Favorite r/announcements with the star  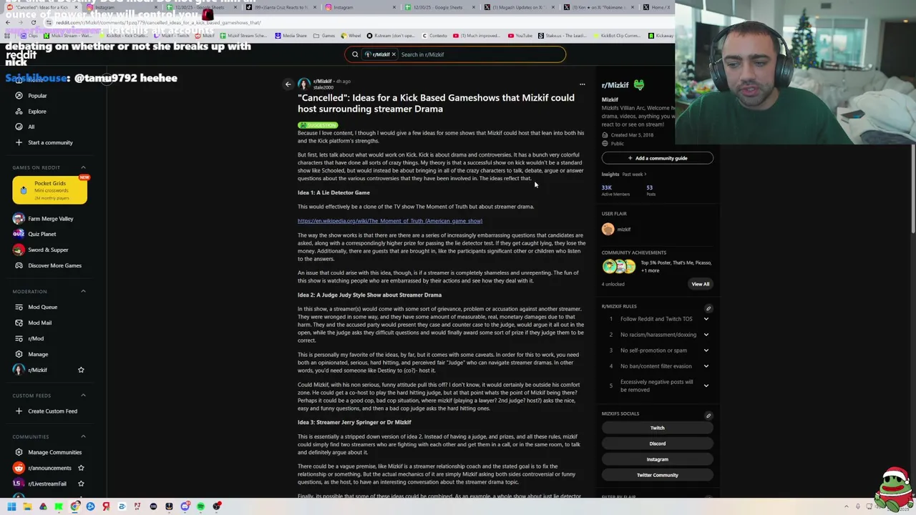81,468
